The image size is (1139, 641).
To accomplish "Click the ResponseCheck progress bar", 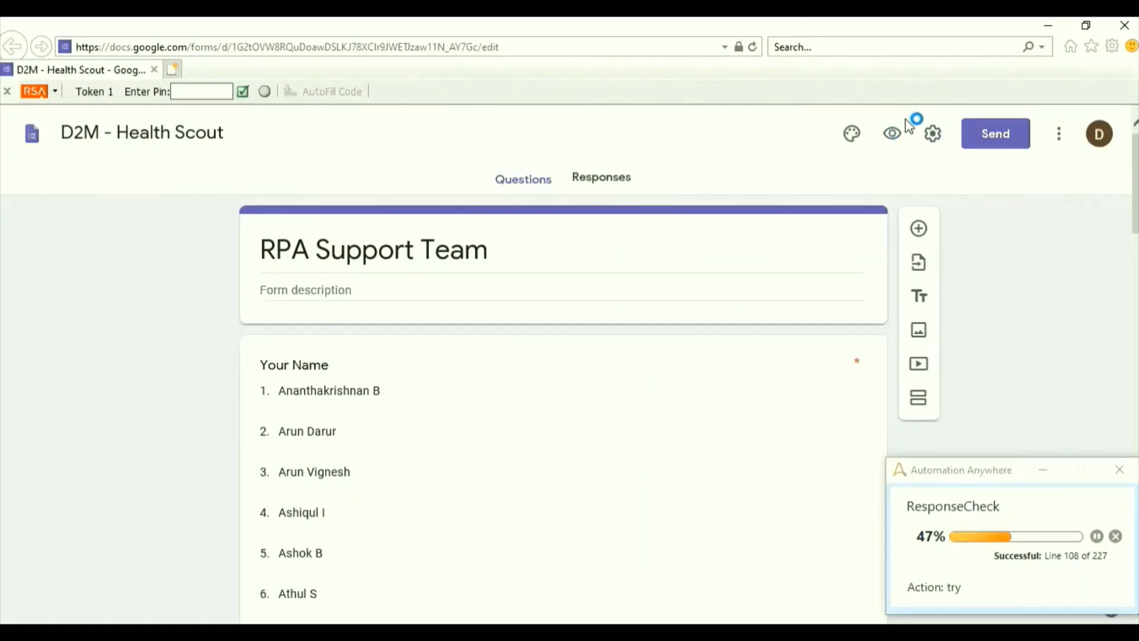I will 1016,537.
